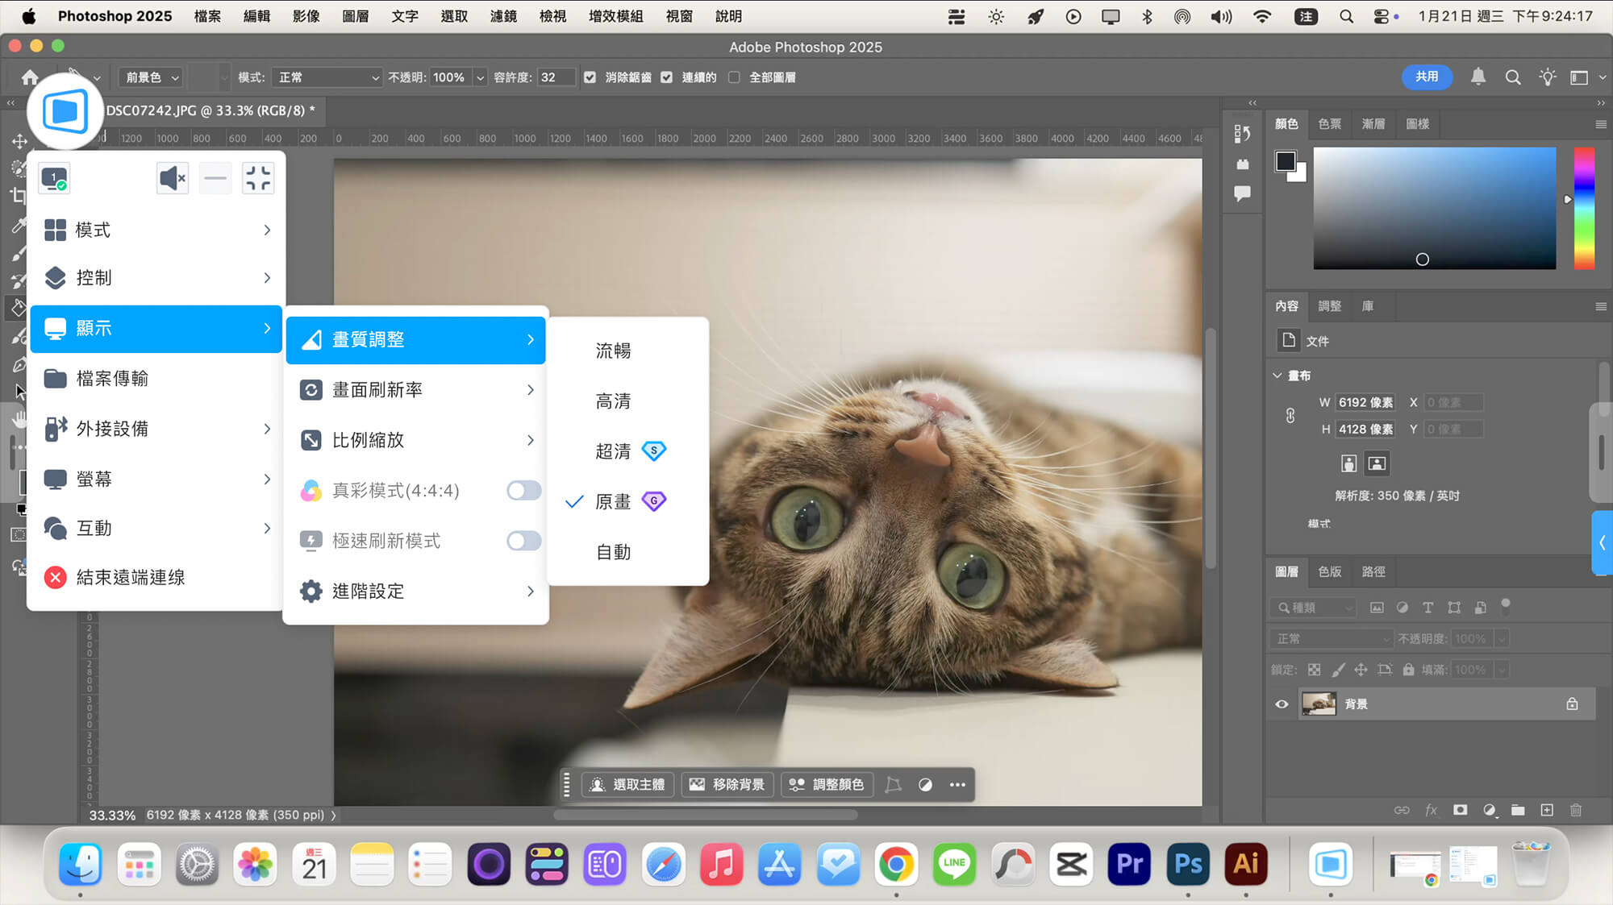The height and width of the screenshot is (905, 1613).
Task: Click the mute speaker icon in remote panel
Action: pyautogui.click(x=173, y=178)
